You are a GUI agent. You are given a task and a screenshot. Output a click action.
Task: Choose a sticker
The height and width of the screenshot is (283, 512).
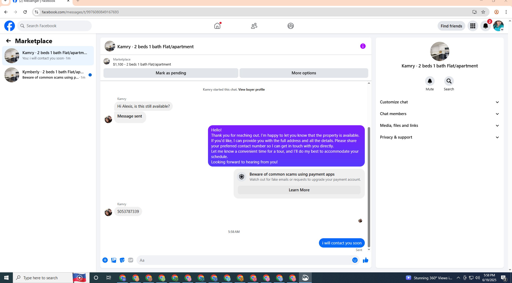click(x=122, y=260)
